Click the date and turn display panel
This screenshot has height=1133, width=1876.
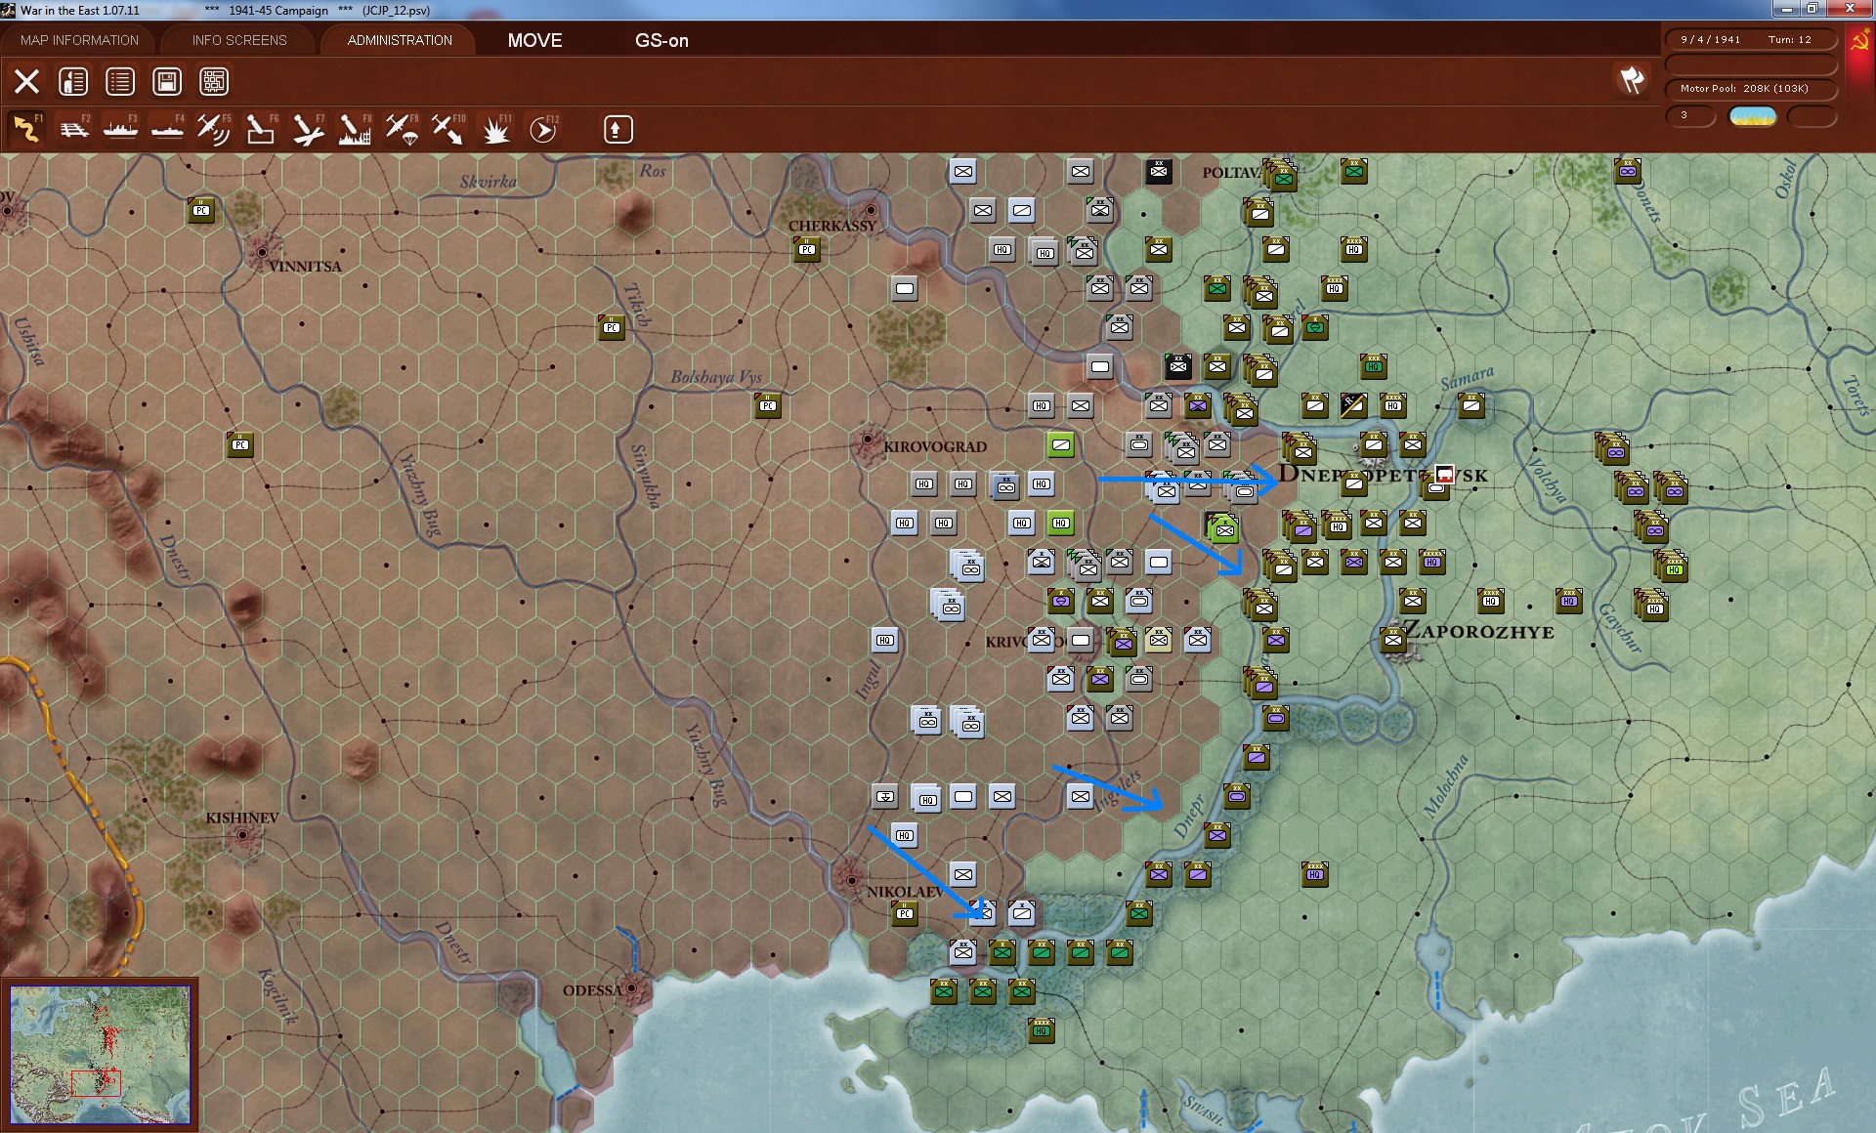coord(1751,40)
